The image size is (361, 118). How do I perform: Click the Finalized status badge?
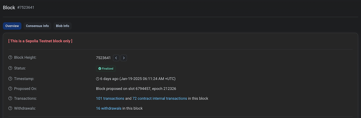[106, 69]
